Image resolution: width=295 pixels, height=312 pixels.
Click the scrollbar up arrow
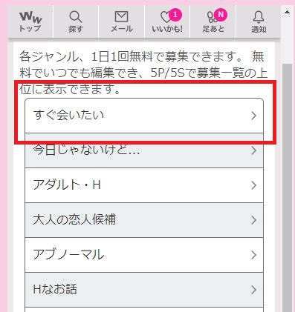click(x=288, y=12)
